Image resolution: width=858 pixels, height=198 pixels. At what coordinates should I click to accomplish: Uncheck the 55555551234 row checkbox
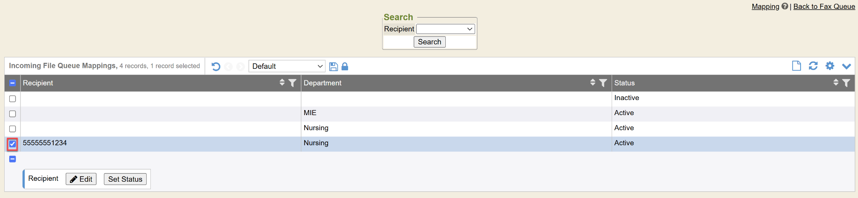[x=13, y=144]
